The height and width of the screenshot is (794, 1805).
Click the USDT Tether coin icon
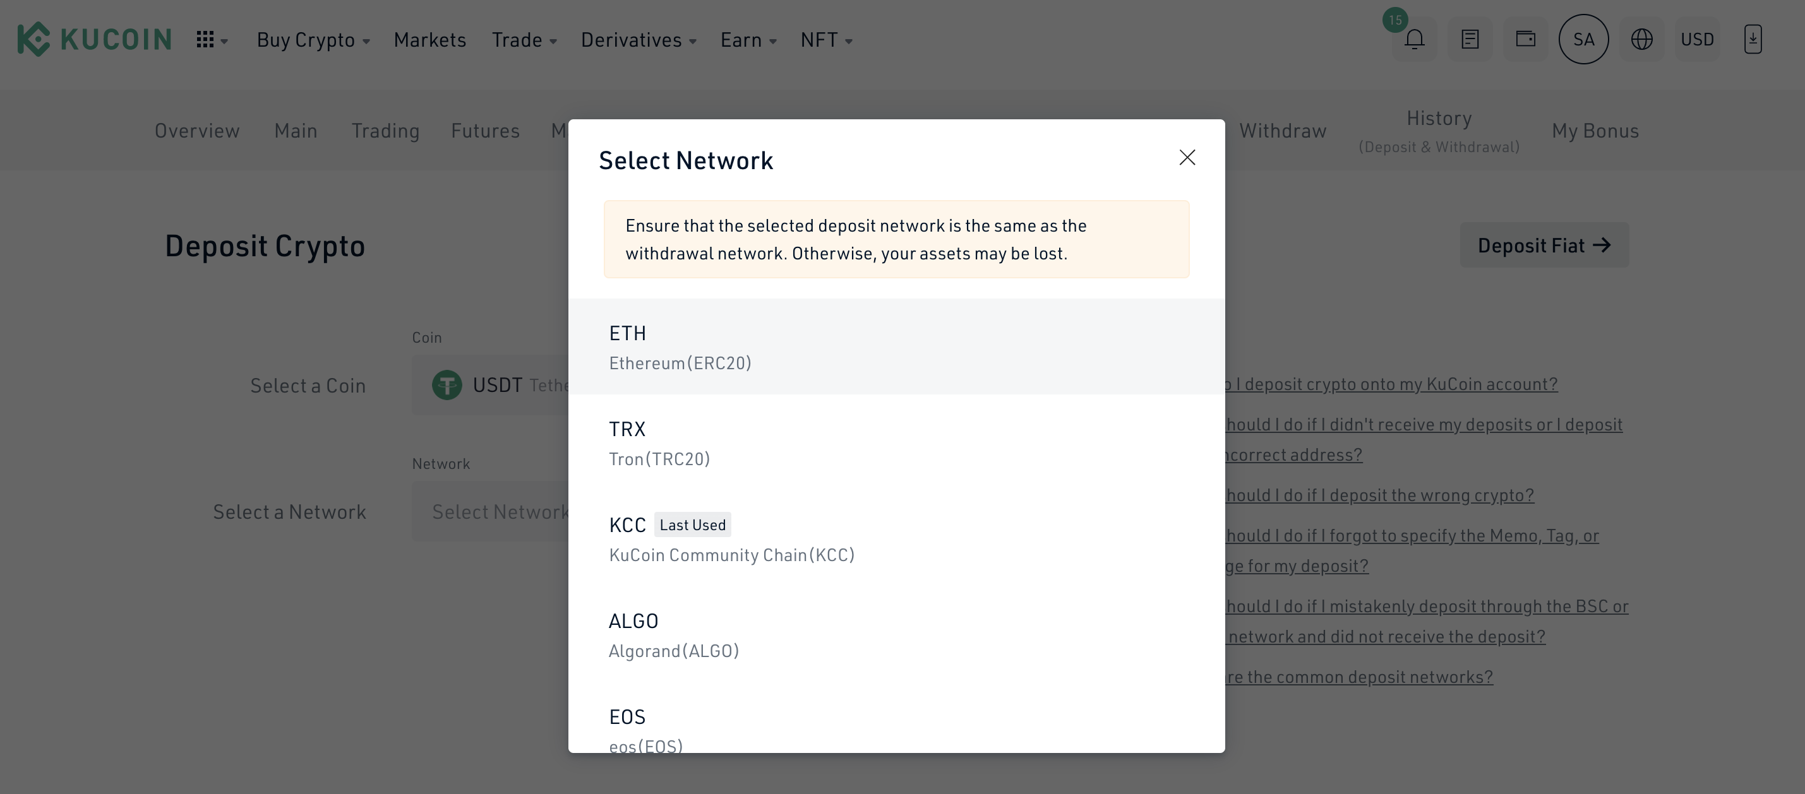point(447,385)
